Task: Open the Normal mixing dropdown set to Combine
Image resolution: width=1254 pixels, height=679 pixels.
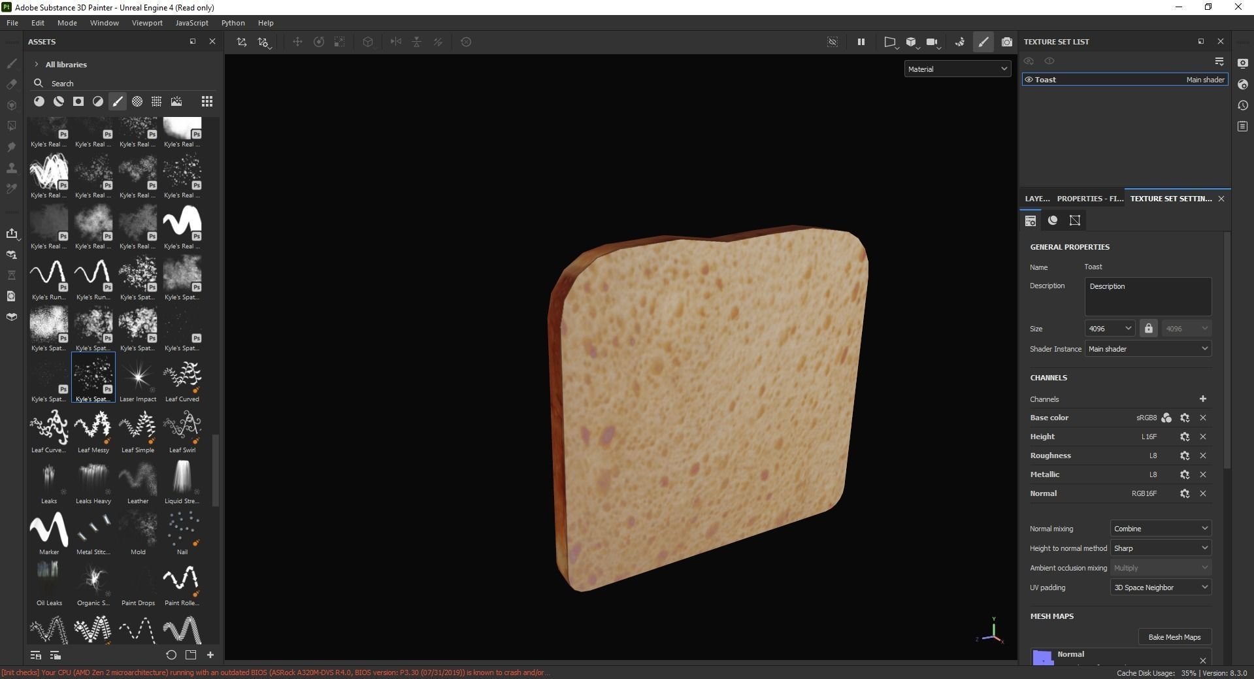Action: (1160, 528)
